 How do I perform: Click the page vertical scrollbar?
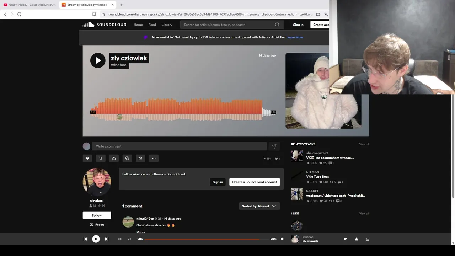pyautogui.click(x=453, y=146)
